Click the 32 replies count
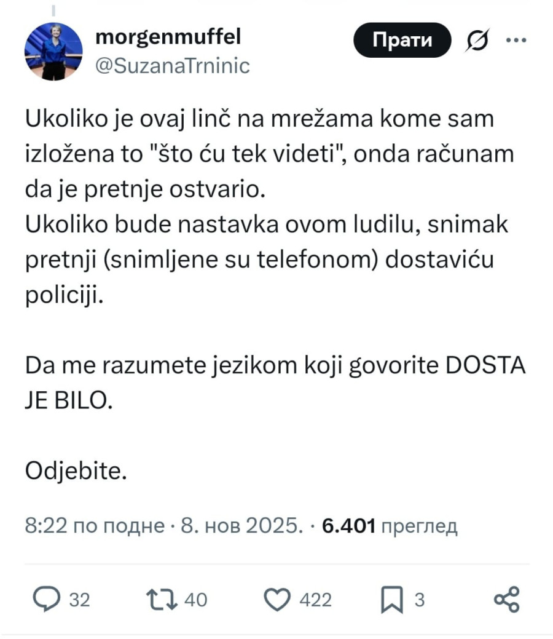The width and height of the screenshot is (553, 639). (x=78, y=600)
